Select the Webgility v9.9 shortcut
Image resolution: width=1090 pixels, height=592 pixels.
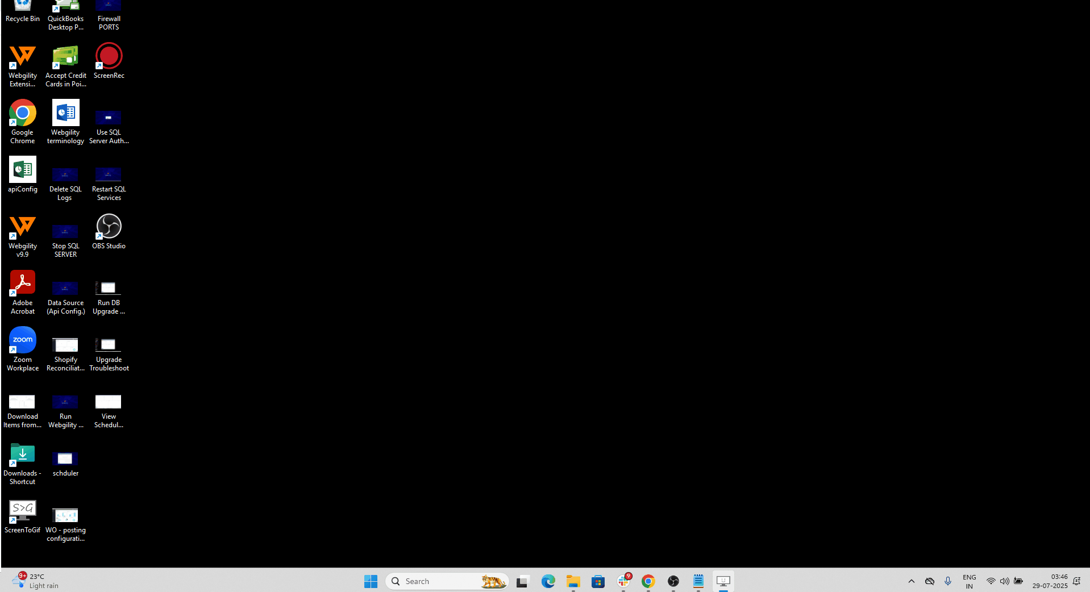click(23, 236)
